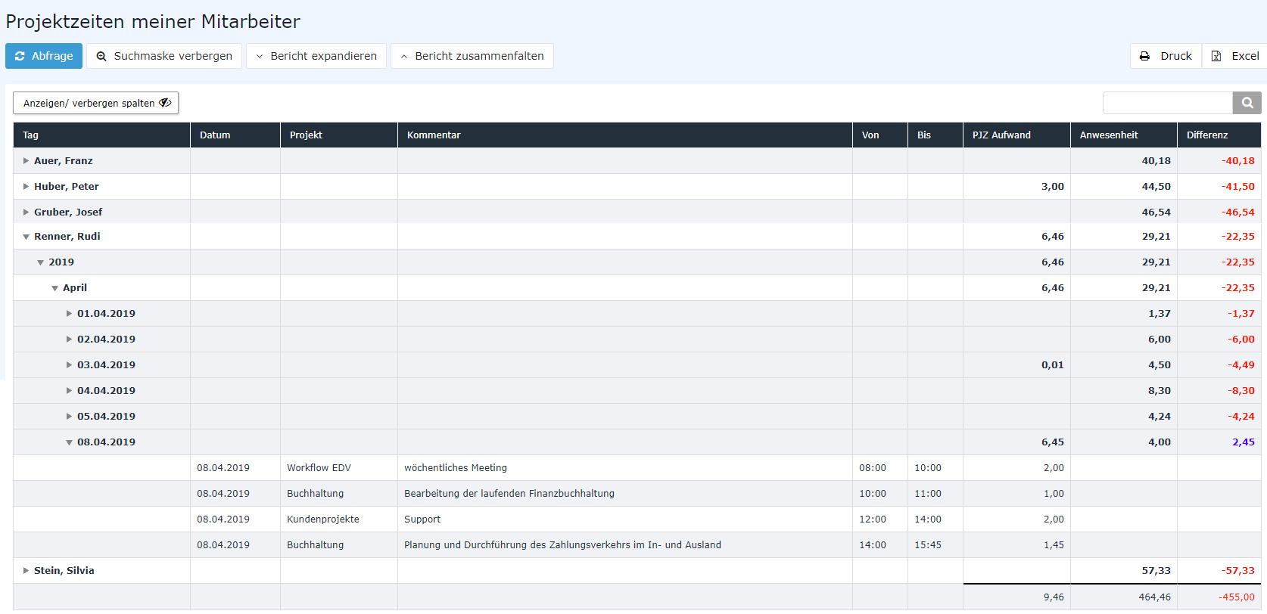Expand the Stein, Silvia row
The width and height of the screenshot is (1267, 614).
point(26,571)
